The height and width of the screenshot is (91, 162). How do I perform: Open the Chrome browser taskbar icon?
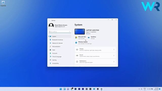coord(72,89)
